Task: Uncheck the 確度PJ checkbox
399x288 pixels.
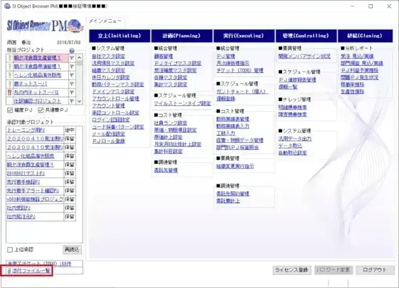Action: click(10, 111)
